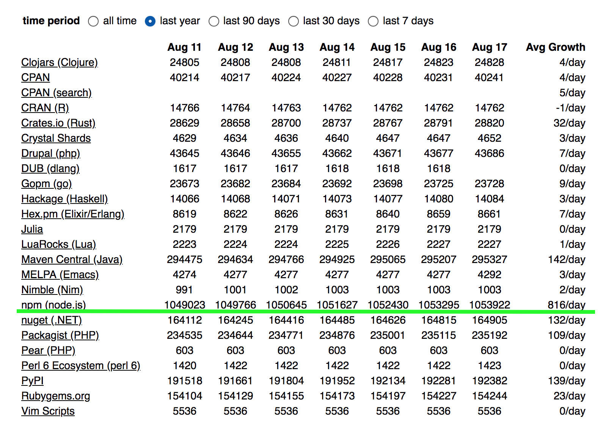603x426 pixels.
Task: Click the 'Aug 17' column header
Action: pyautogui.click(x=490, y=47)
